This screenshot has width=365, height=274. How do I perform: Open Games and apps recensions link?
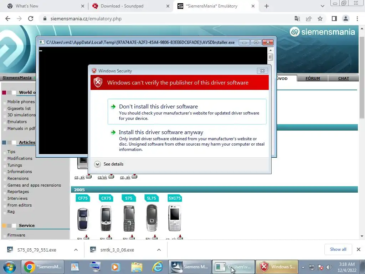tap(34, 185)
